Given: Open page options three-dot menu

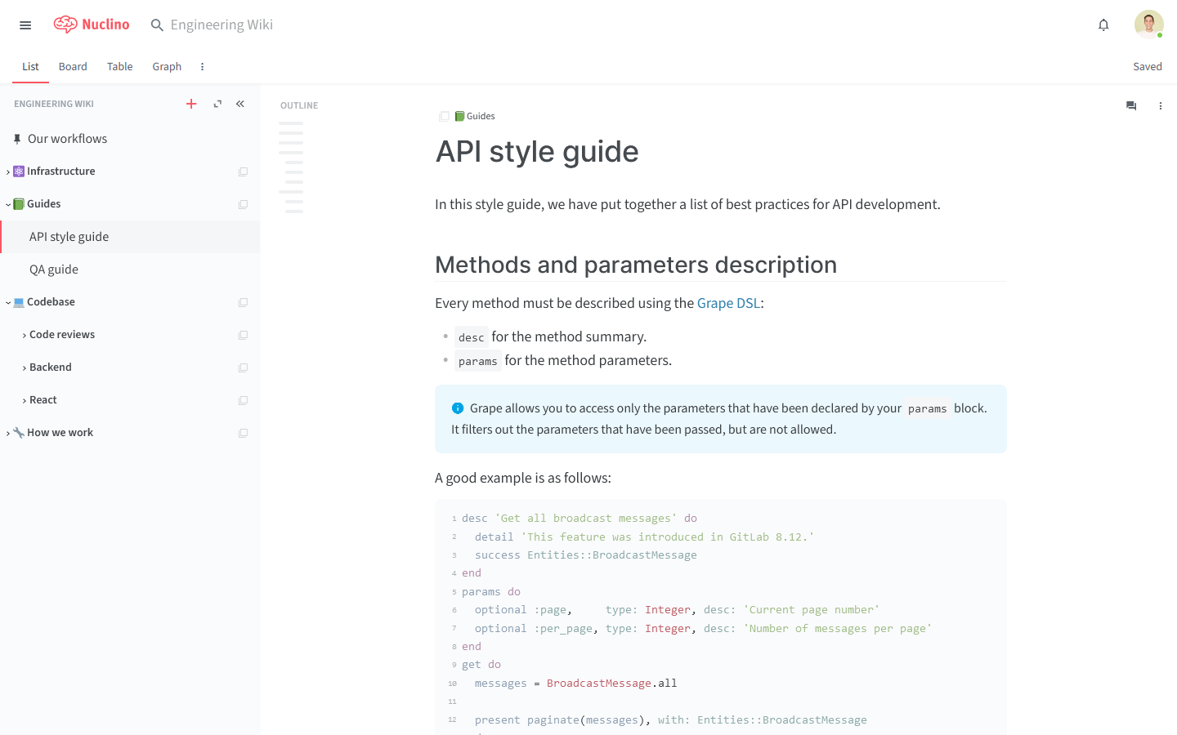Looking at the screenshot, I should pos(1160,105).
